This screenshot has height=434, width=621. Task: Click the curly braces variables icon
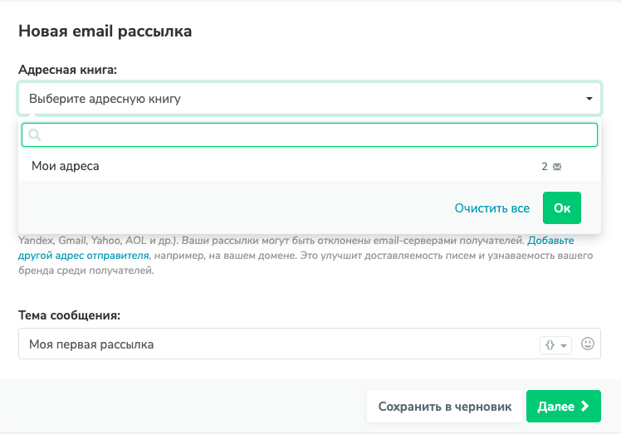[550, 344]
